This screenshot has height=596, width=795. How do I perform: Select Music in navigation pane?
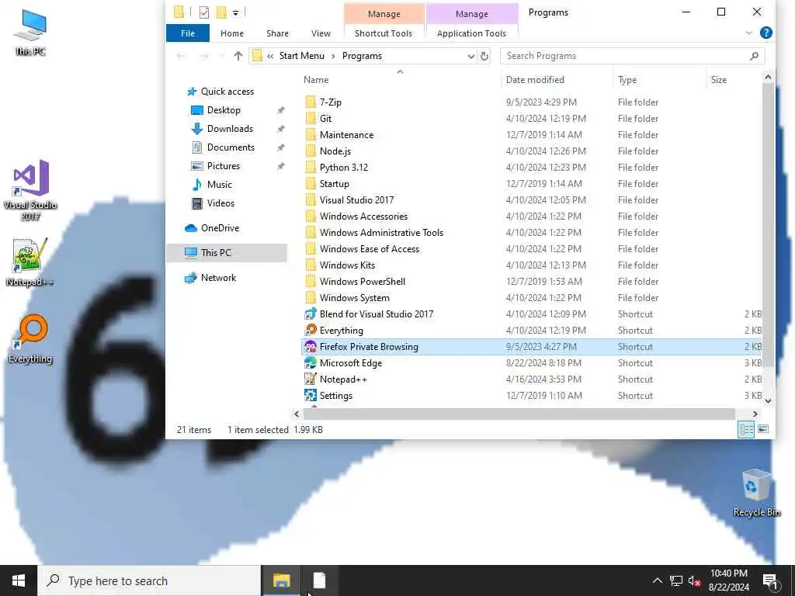pos(219,185)
